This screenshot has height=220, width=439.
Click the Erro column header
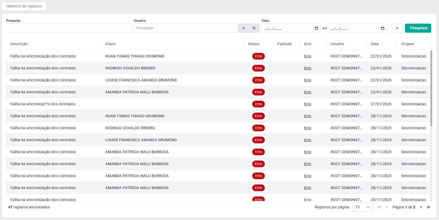click(308, 44)
